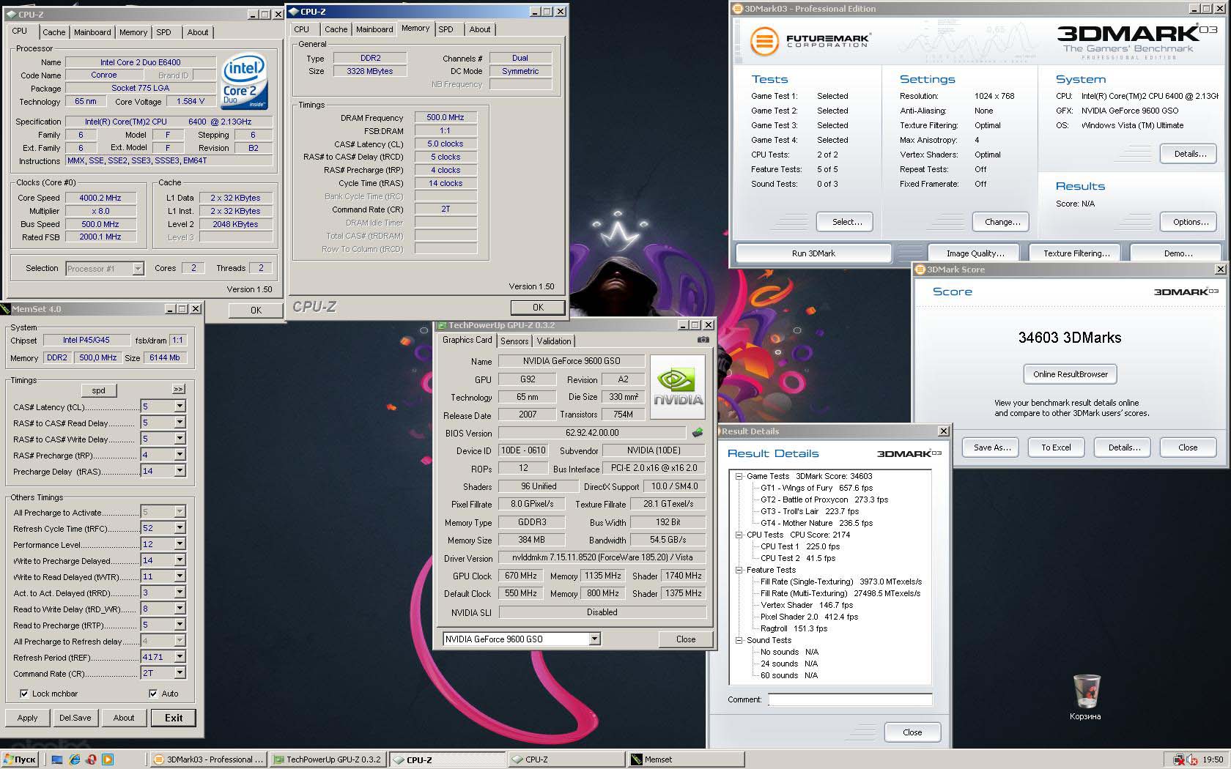Viewport: 1231px width, 769px height.
Task: Open the About tab in CPU-Z Memory window
Action: tap(480, 29)
